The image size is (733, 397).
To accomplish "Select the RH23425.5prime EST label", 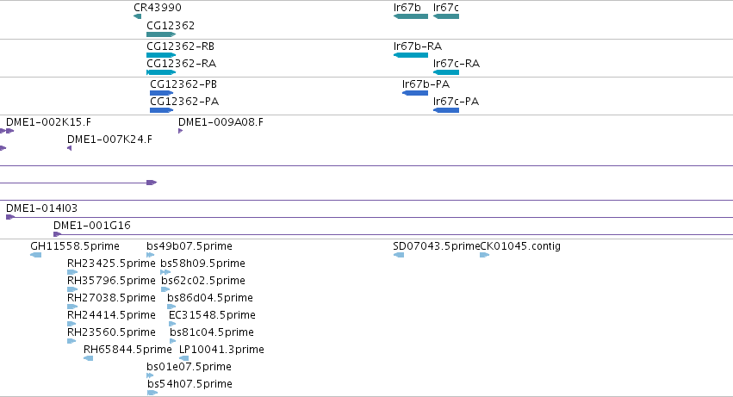I will [111, 264].
